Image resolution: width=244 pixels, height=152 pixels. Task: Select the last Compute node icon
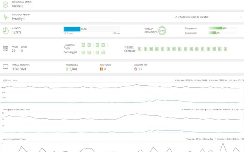[x=226, y=49]
